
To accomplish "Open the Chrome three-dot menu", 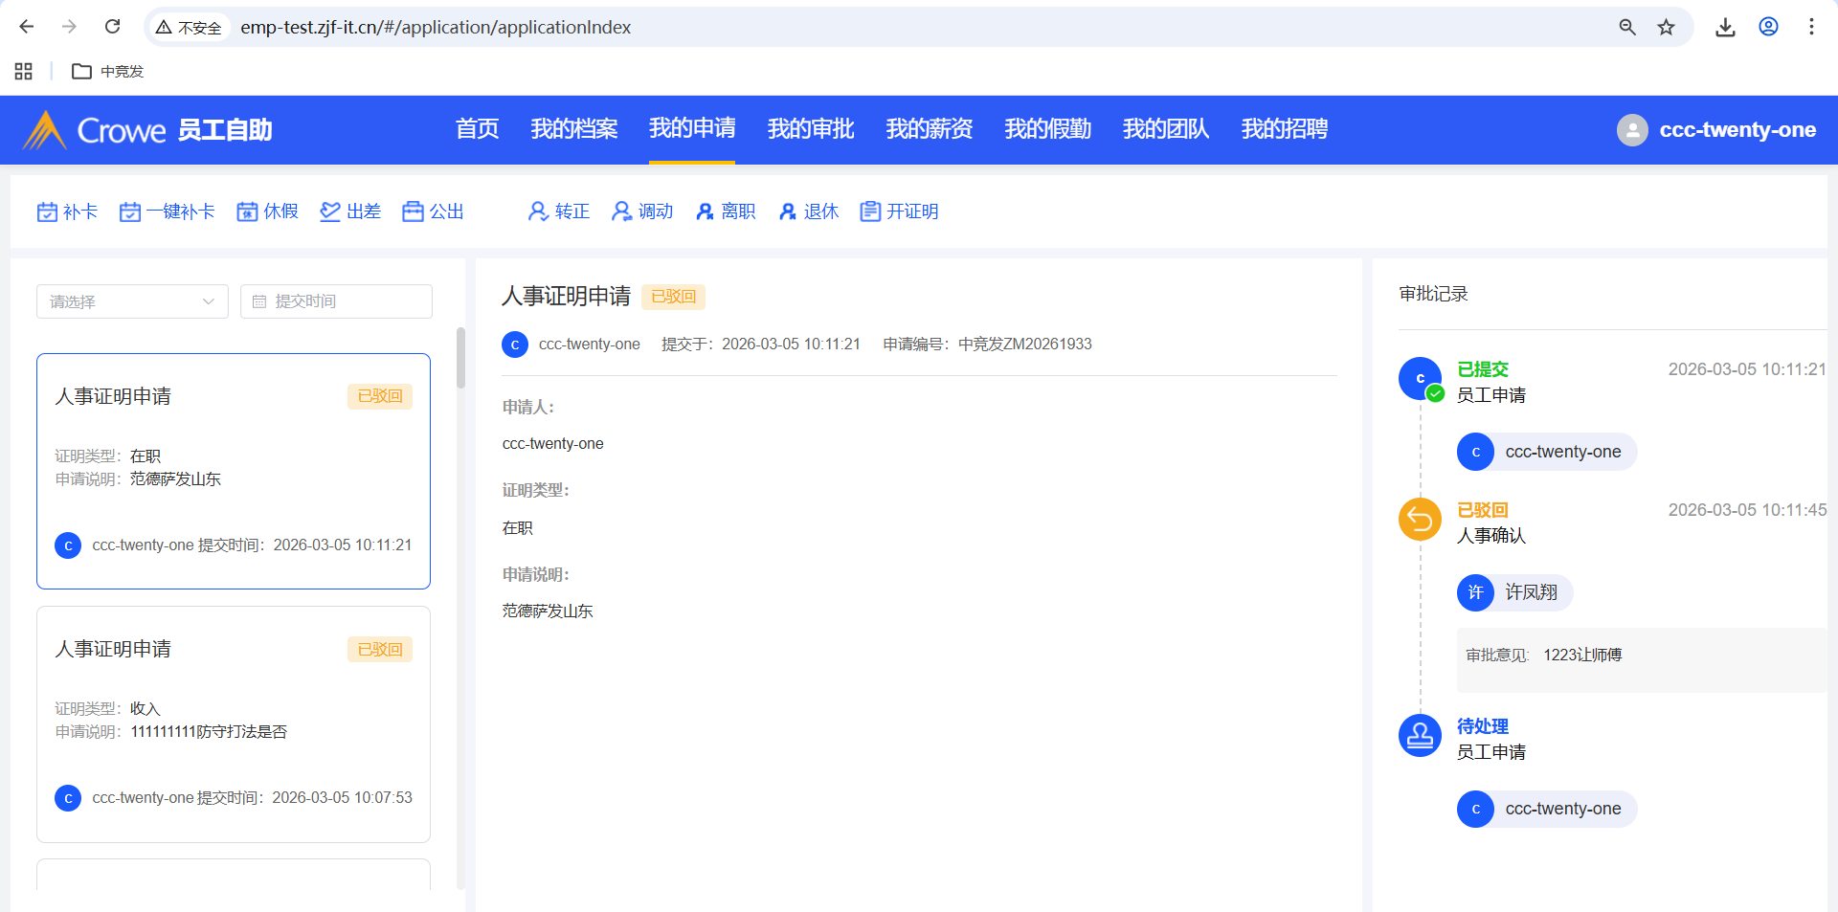I will click(x=1811, y=27).
